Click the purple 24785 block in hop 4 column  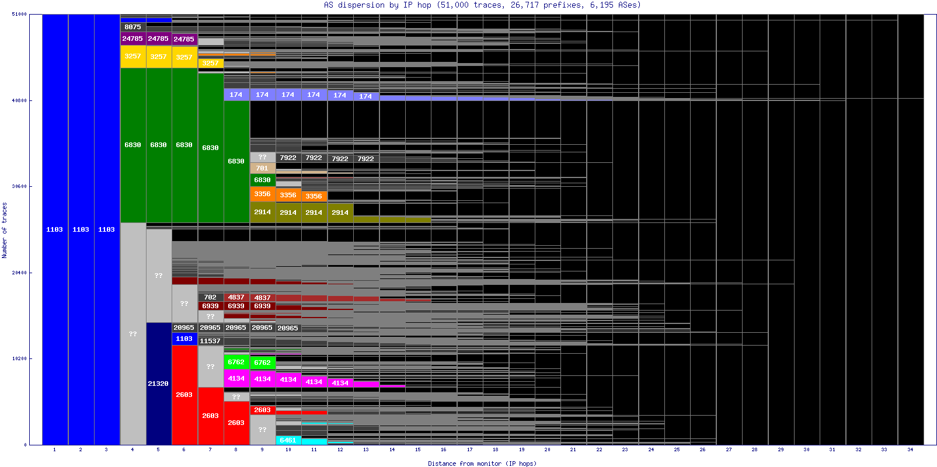pyautogui.click(x=133, y=39)
